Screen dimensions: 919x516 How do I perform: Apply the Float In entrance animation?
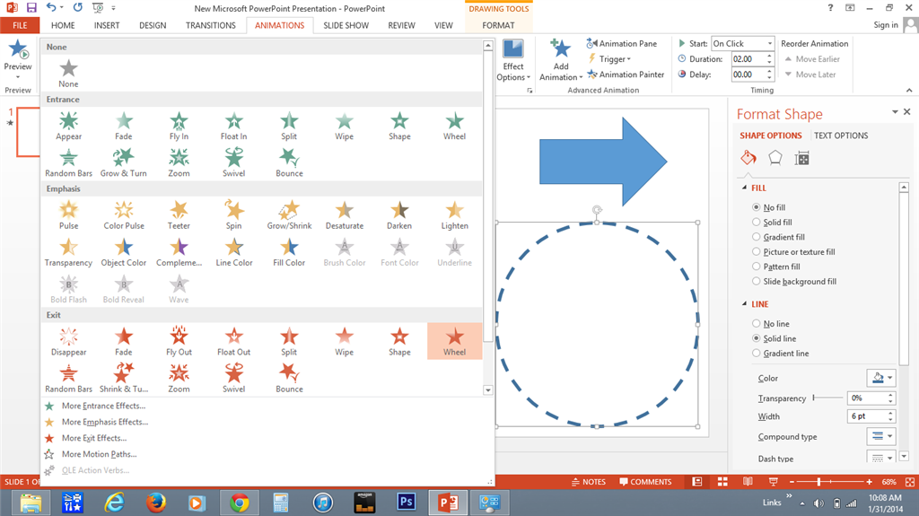234,126
